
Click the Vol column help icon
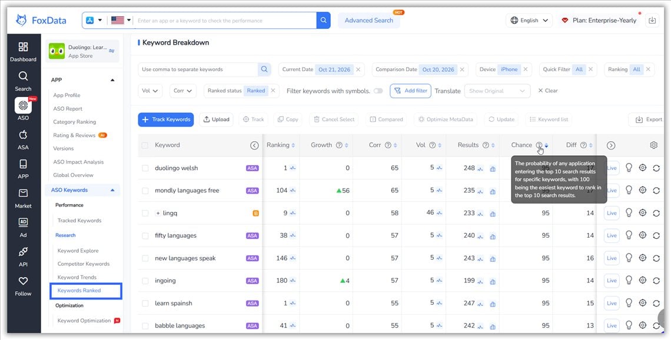pos(432,145)
